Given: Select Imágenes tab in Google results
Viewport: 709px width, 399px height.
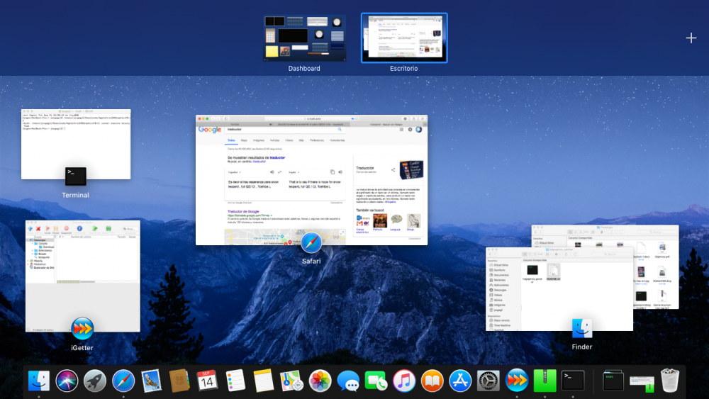Looking at the screenshot, I should click(259, 140).
